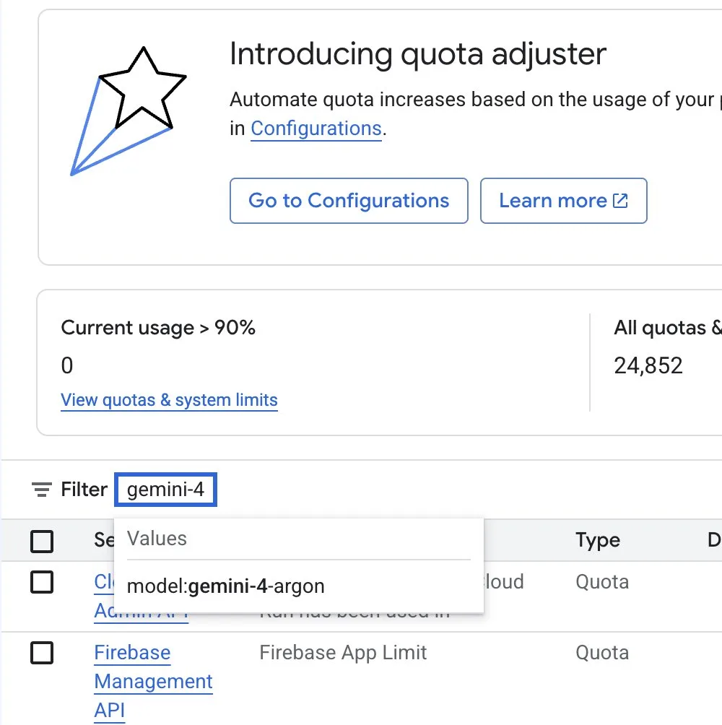Click the gemini-4 filter input field
Image resolution: width=722 pixels, height=725 pixels.
tap(165, 489)
